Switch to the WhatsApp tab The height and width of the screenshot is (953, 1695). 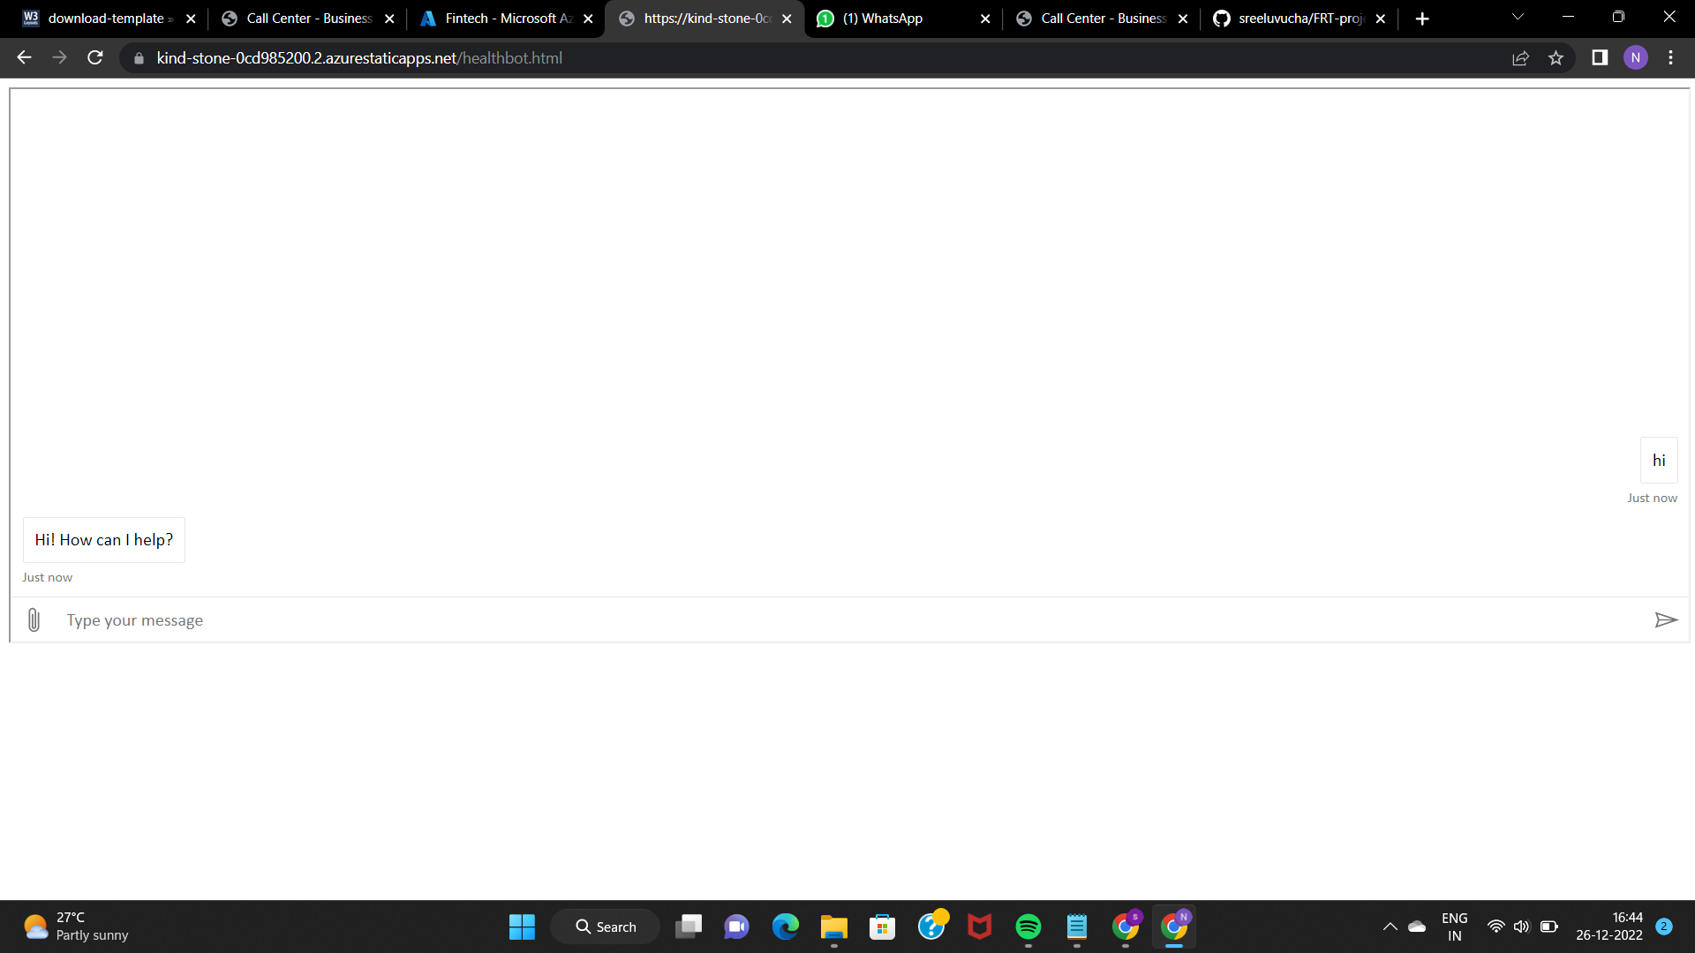tap(892, 19)
